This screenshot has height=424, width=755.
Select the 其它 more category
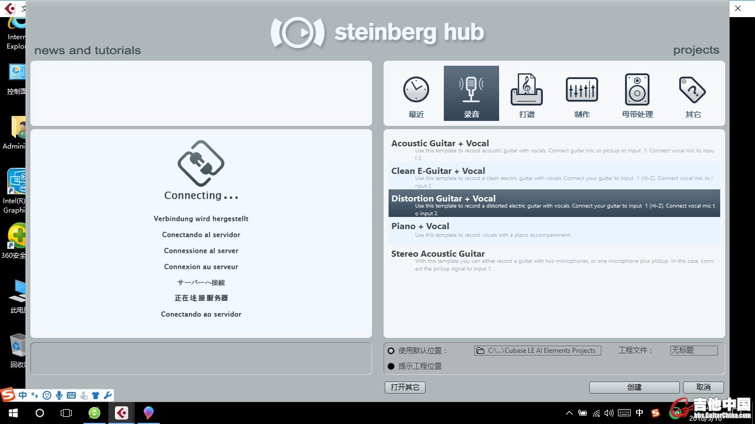click(693, 93)
